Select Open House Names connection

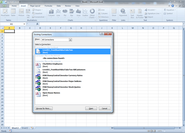tap(73, 94)
